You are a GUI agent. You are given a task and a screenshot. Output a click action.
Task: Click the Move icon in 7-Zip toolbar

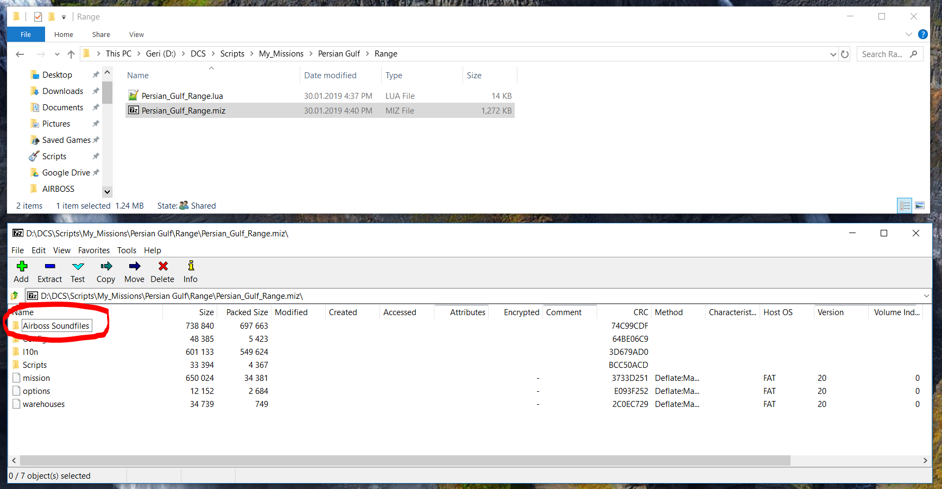click(134, 266)
